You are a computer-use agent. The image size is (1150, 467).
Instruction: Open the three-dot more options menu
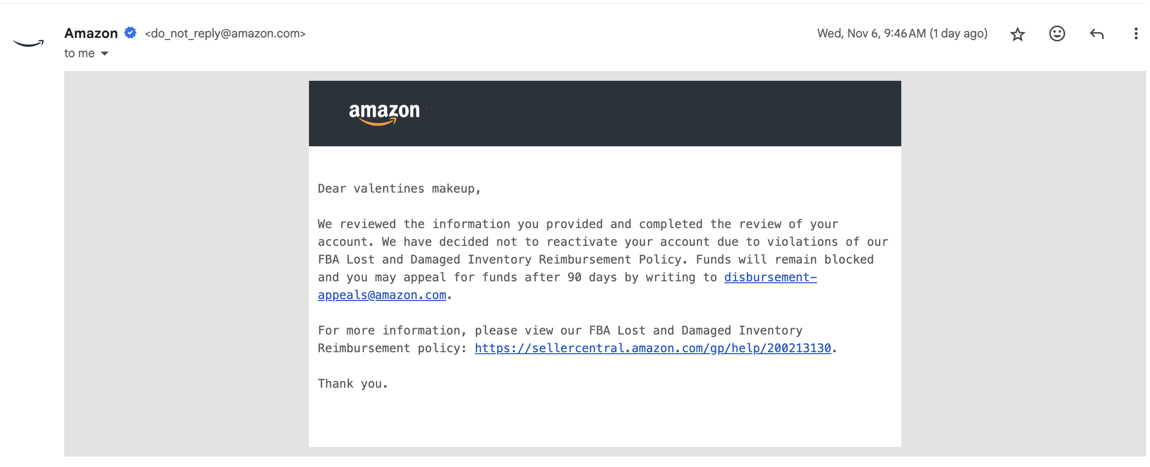coord(1136,33)
